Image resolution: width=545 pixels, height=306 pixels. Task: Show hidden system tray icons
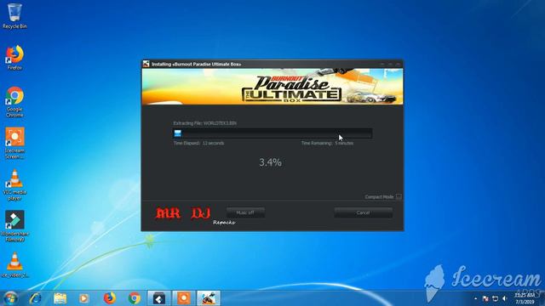point(476,298)
